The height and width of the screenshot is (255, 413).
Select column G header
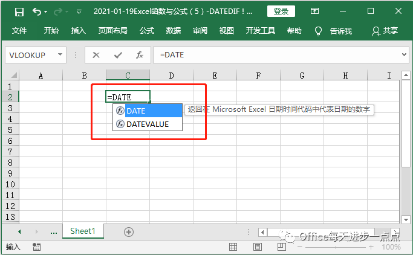click(x=302, y=76)
